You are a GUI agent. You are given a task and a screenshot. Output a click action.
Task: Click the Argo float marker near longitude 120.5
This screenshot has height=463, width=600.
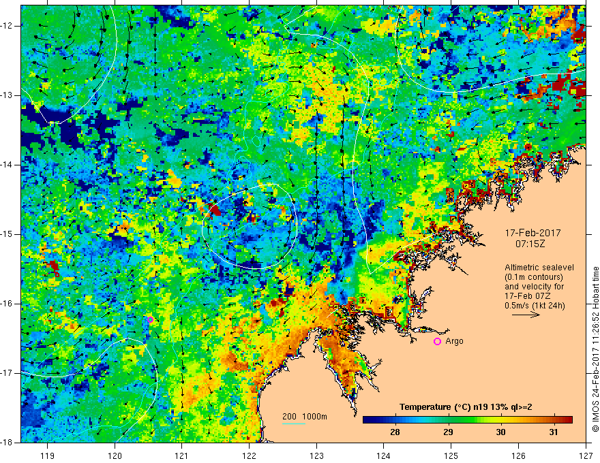[x=151, y=320]
